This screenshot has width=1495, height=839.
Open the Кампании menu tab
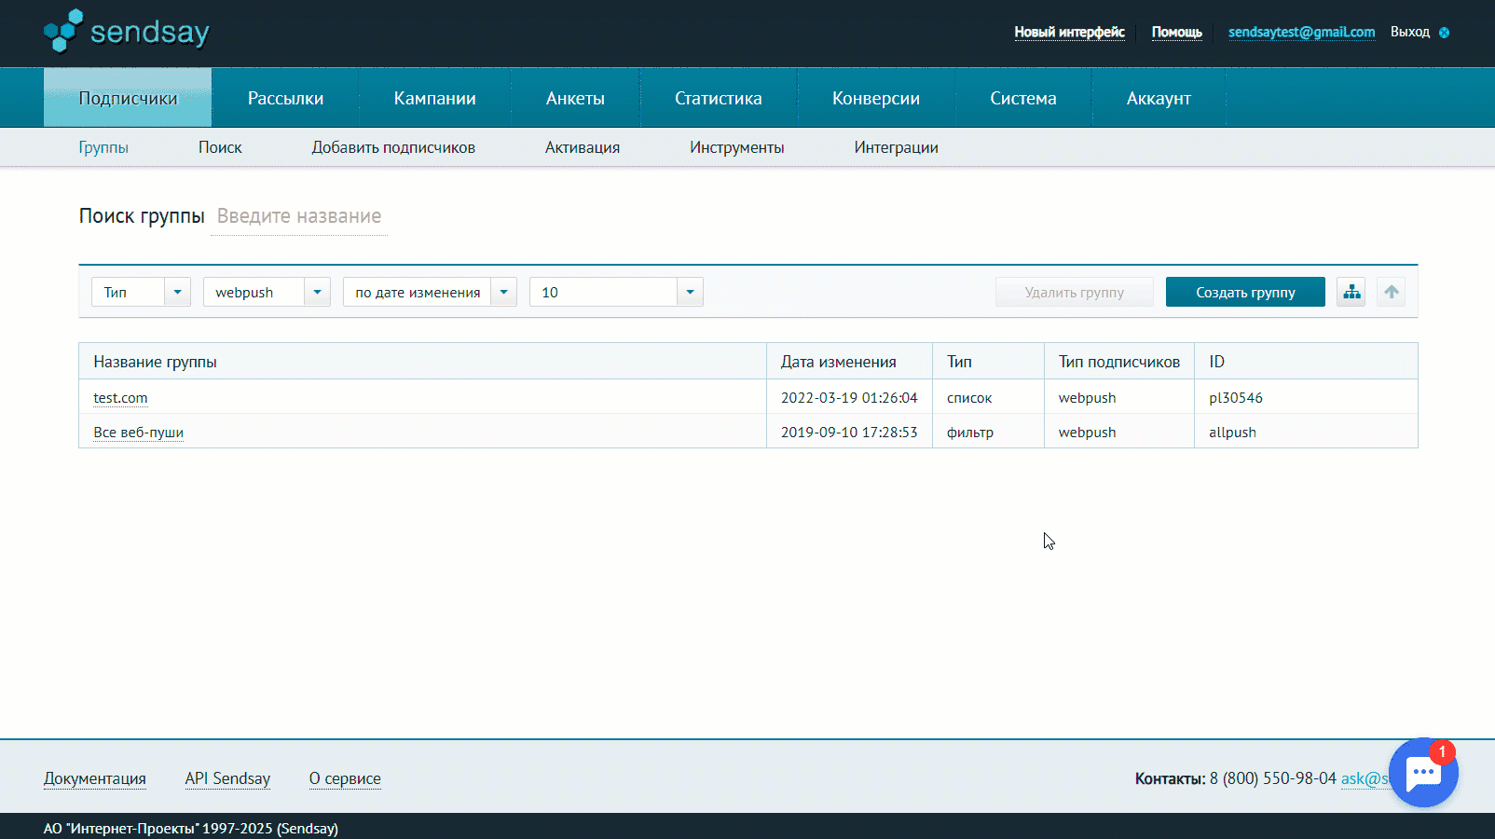tap(434, 98)
